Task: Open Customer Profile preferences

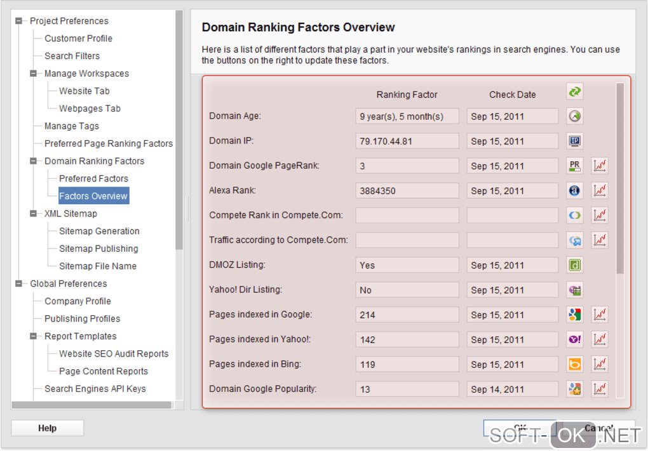Action: pos(79,38)
